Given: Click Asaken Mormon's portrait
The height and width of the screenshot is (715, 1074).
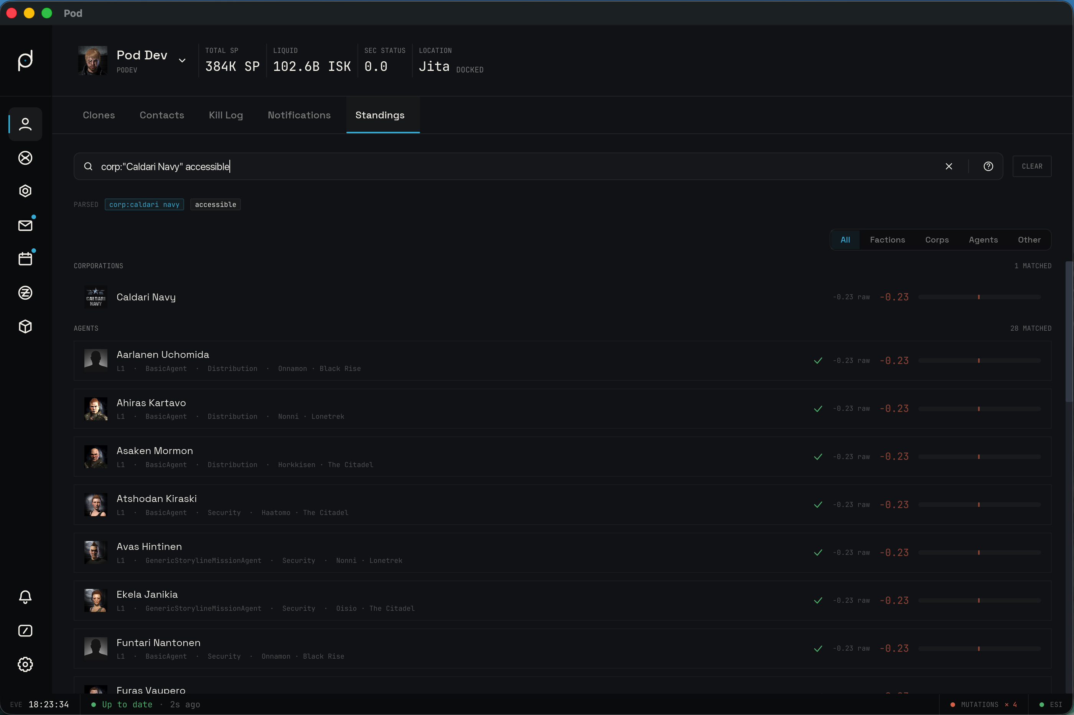Looking at the screenshot, I should pyautogui.click(x=96, y=457).
